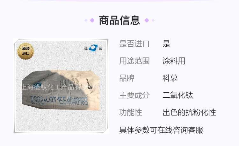
Task: Open the product bag photo
Action: [x=61, y=86]
